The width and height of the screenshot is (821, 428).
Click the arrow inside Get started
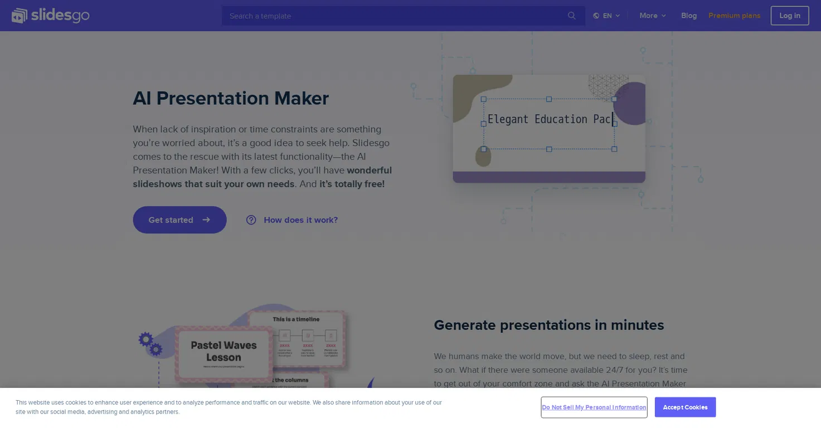pos(206,220)
